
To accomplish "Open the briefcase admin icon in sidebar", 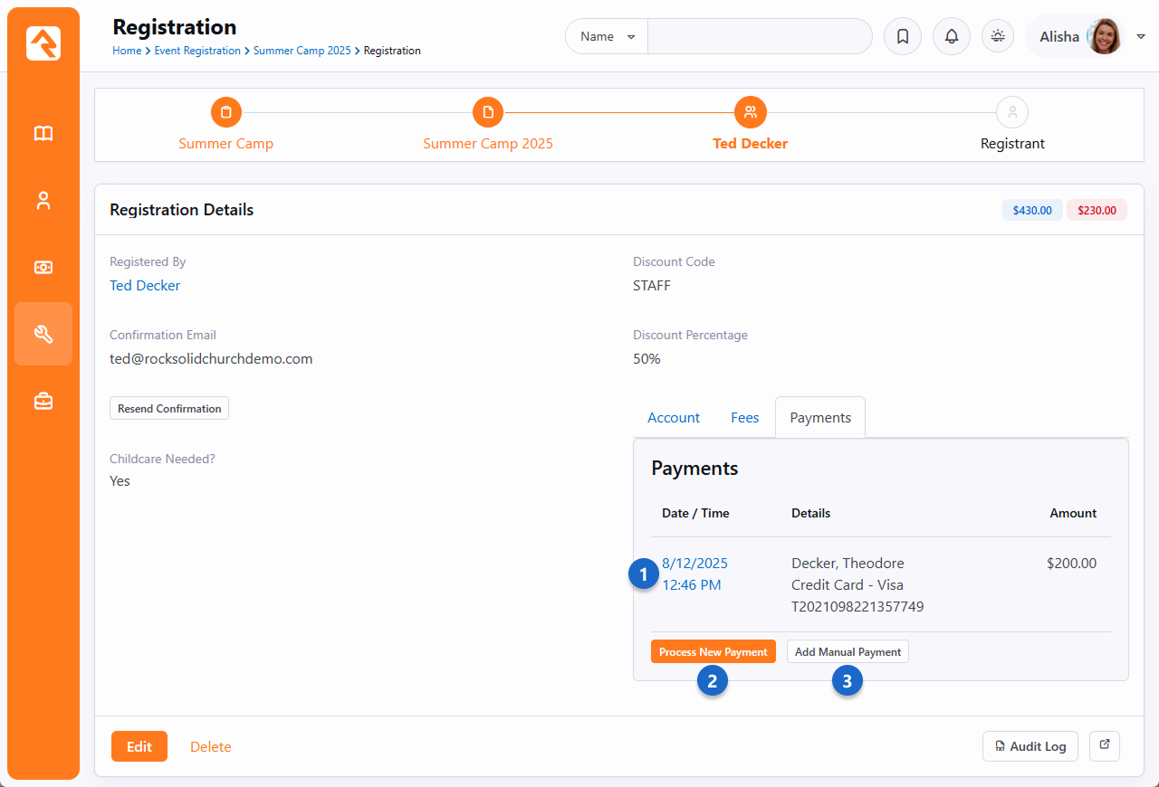I will [43, 401].
